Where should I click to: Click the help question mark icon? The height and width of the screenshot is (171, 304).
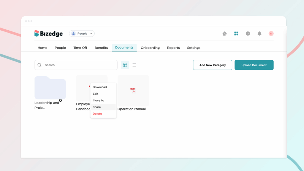point(248,34)
